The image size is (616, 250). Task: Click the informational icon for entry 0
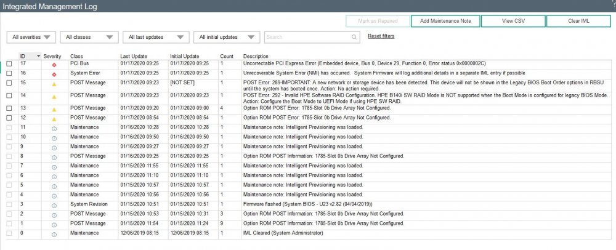click(54, 235)
